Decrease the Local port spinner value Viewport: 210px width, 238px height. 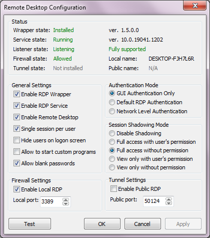tap(65, 203)
